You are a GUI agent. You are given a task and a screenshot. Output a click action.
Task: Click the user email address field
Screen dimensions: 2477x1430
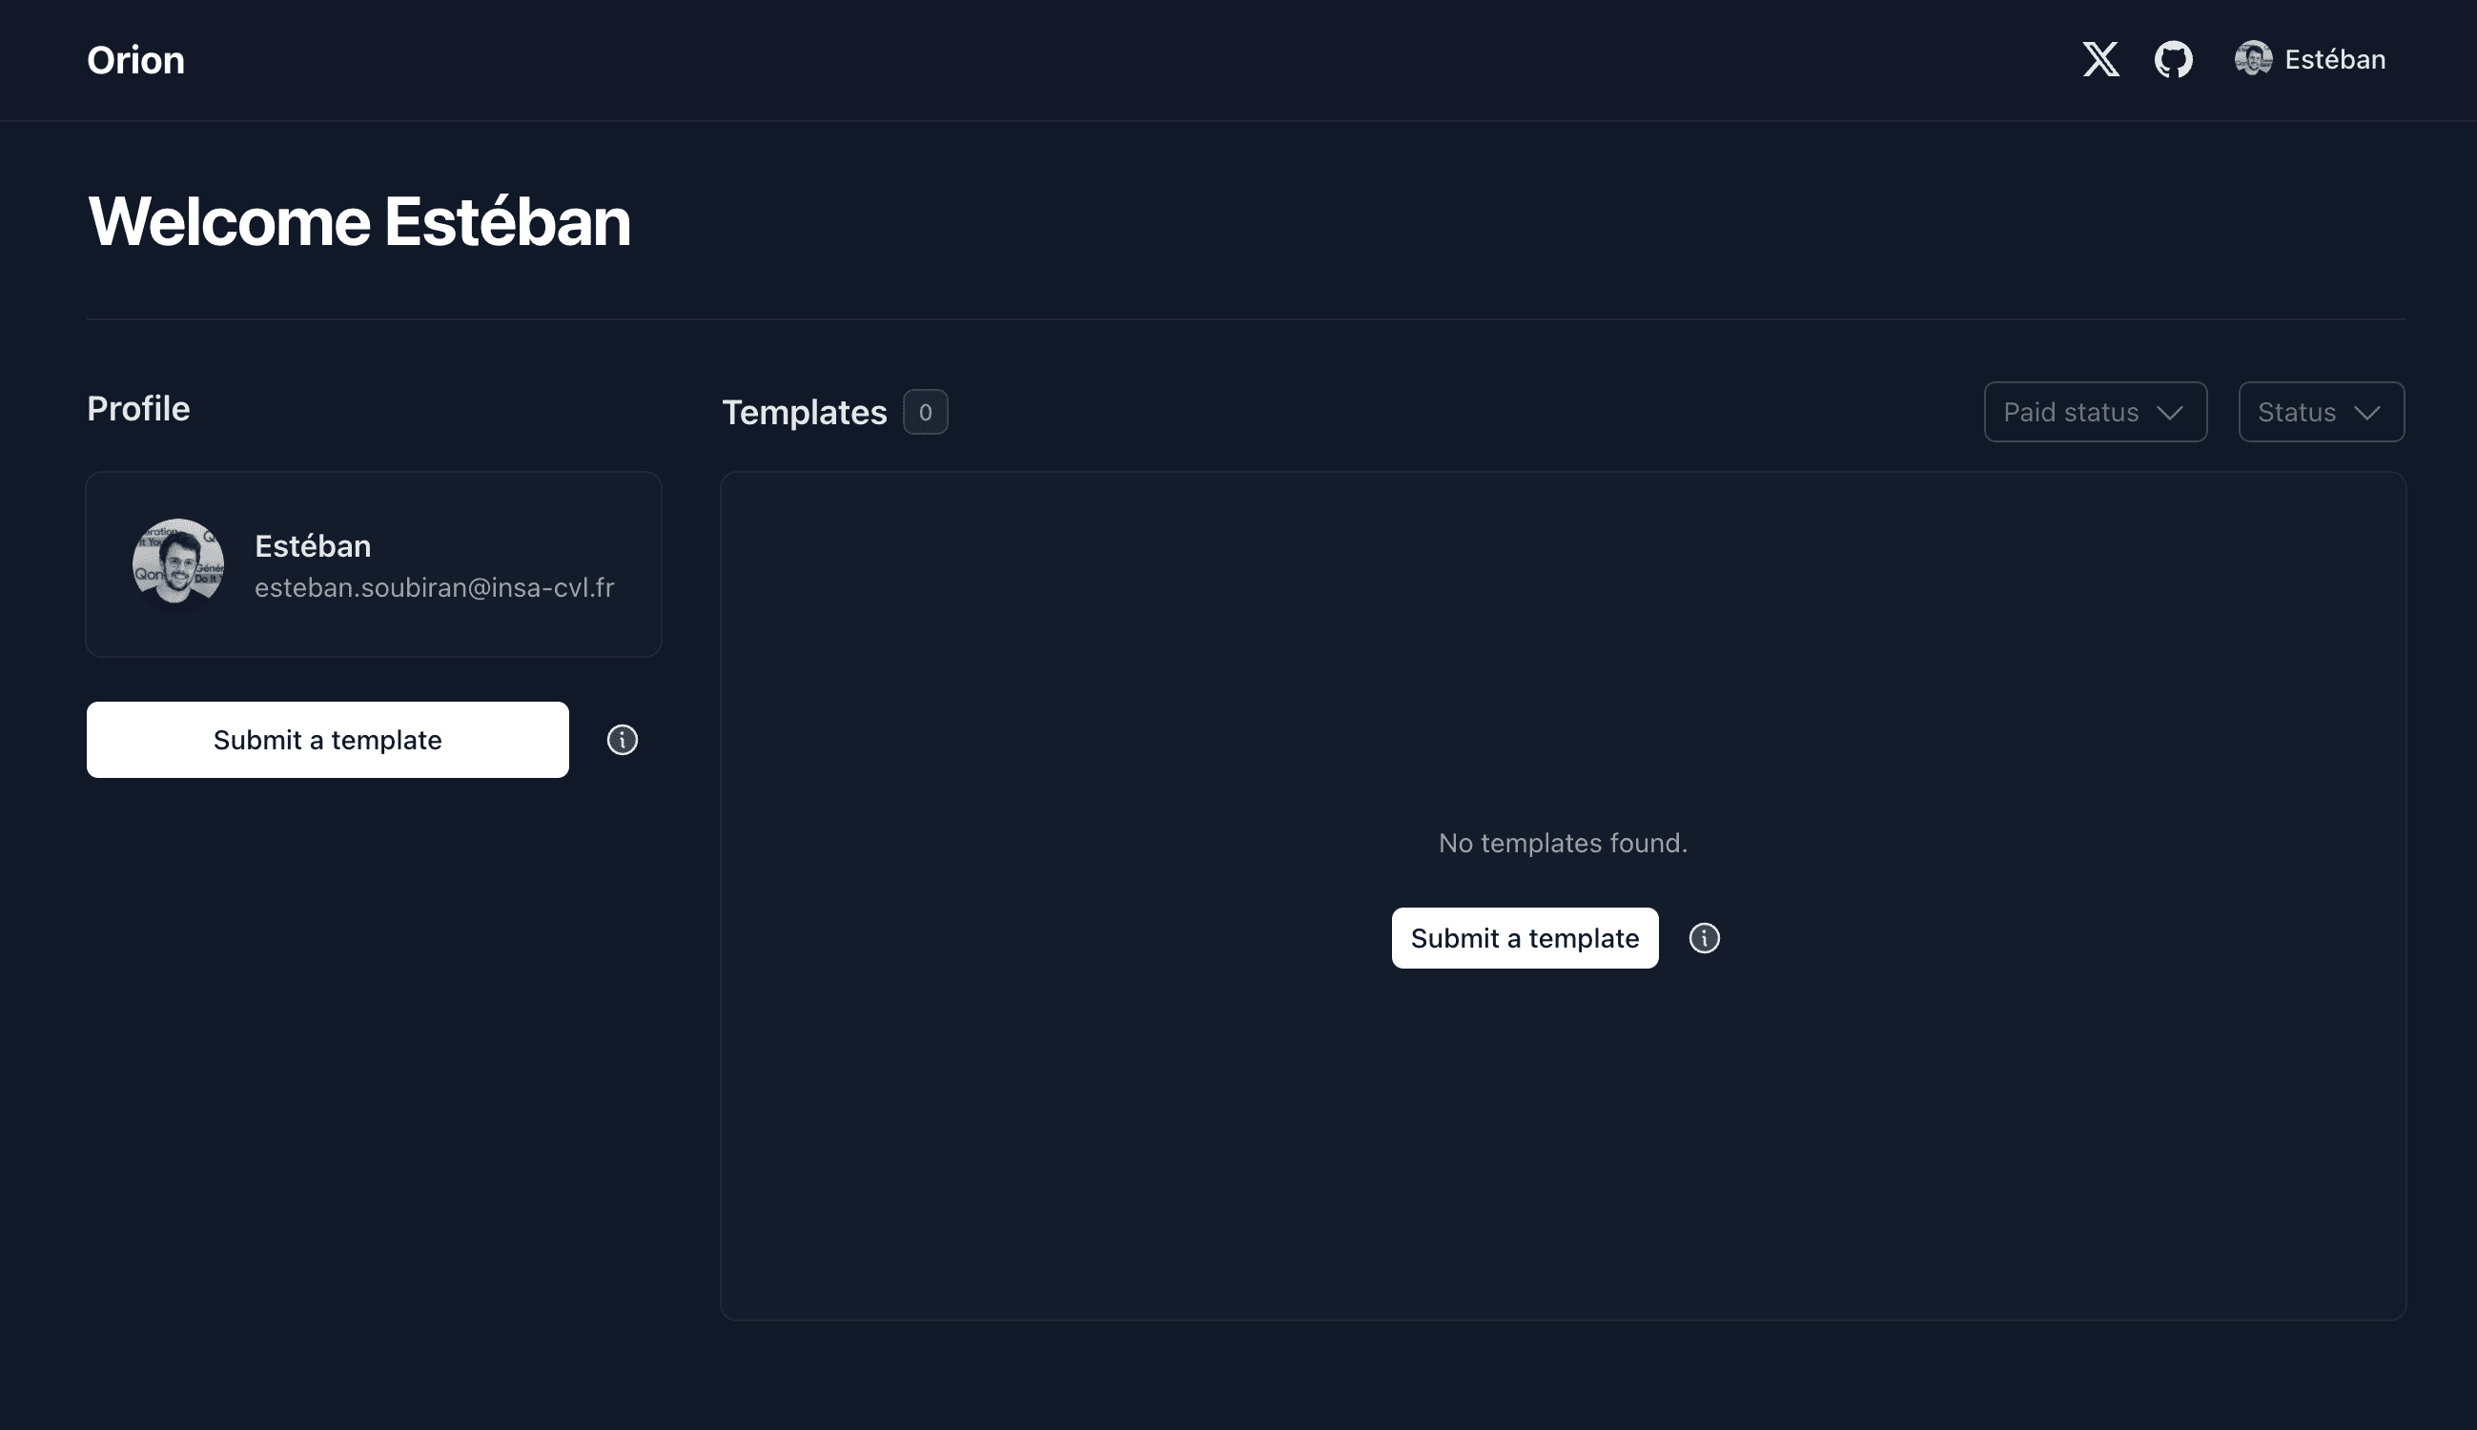click(434, 585)
